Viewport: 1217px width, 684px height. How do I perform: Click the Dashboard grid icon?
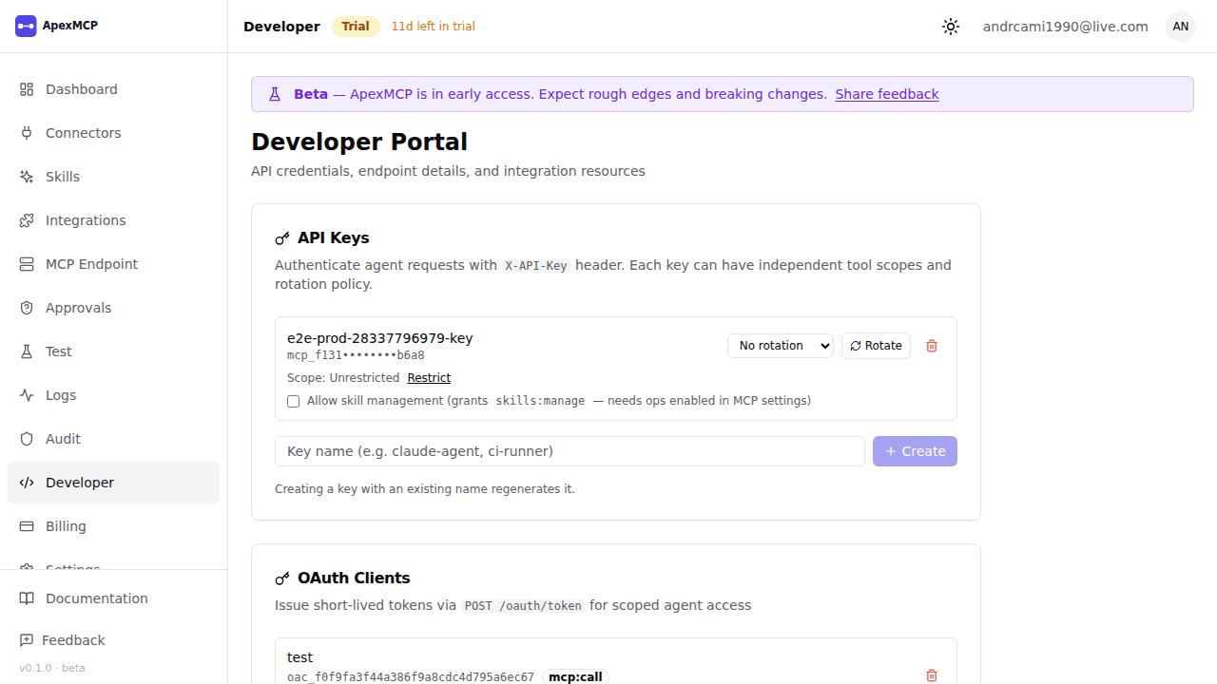[27, 89]
